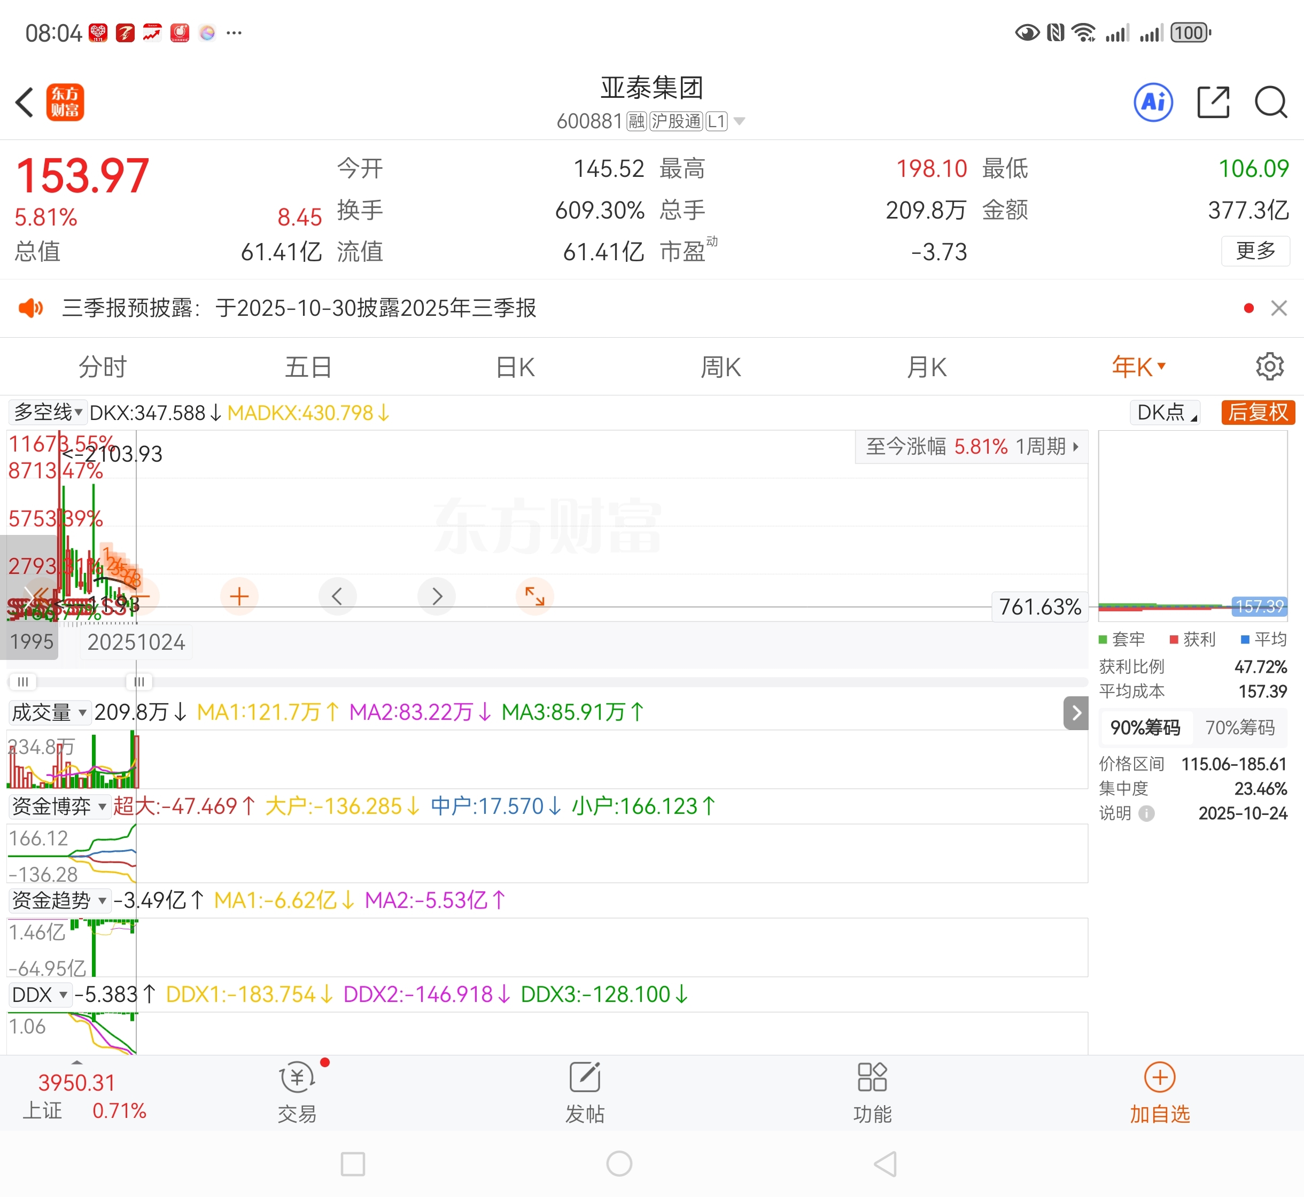Image resolution: width=1304 pixels, height=1197 pixels.
Task: Tap the 更多 button
Action: point(1255,251)
